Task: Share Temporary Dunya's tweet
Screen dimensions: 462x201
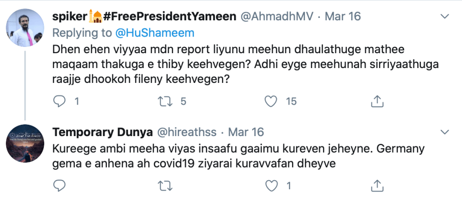Action: pyautogui.click(x=376, y=185)
